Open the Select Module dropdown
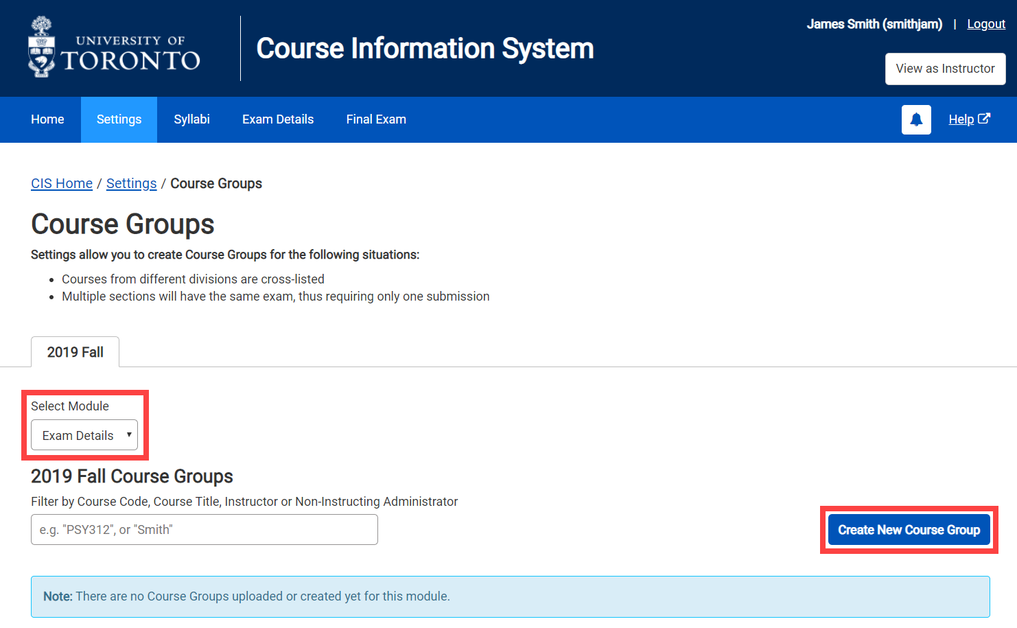Image resolution: width=1017 pixels, height=628 pixels. point(84,434)
